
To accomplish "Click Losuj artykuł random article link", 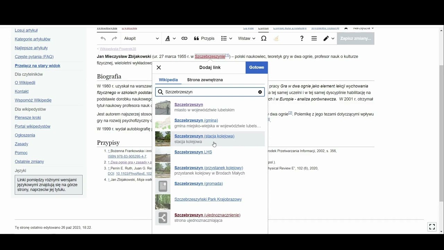I will coord(26,31).
